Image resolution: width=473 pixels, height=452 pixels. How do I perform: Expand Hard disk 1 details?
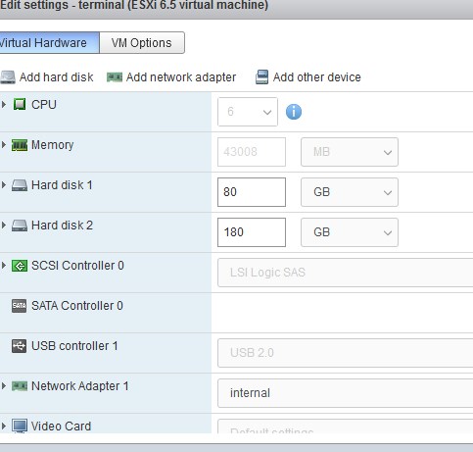point(4,185)
